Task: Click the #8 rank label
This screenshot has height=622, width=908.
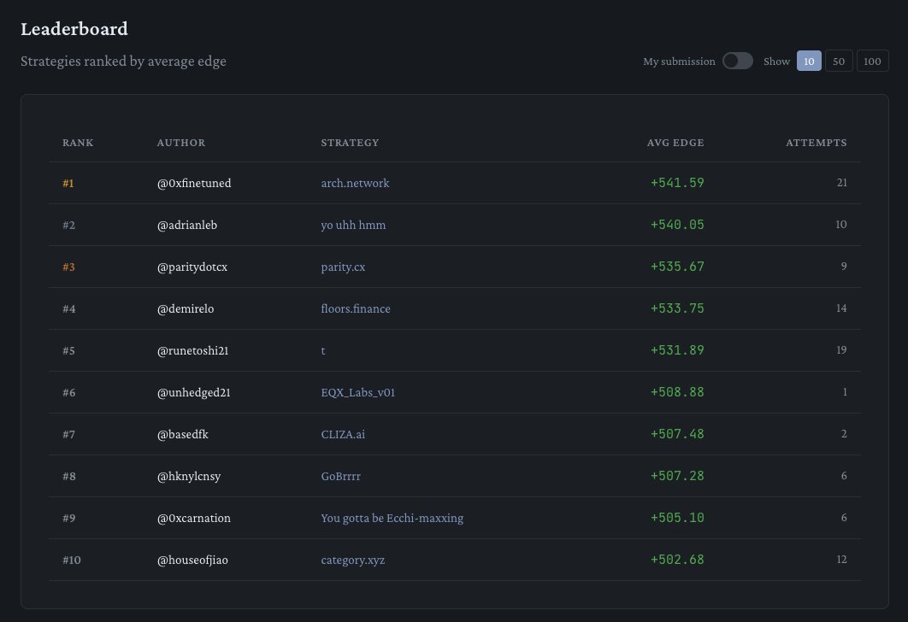Action: (x=69, y=476)
